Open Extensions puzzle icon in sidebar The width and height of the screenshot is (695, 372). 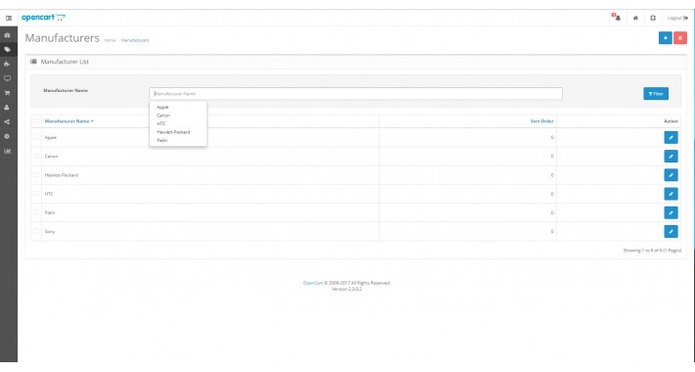coord(7,64)
